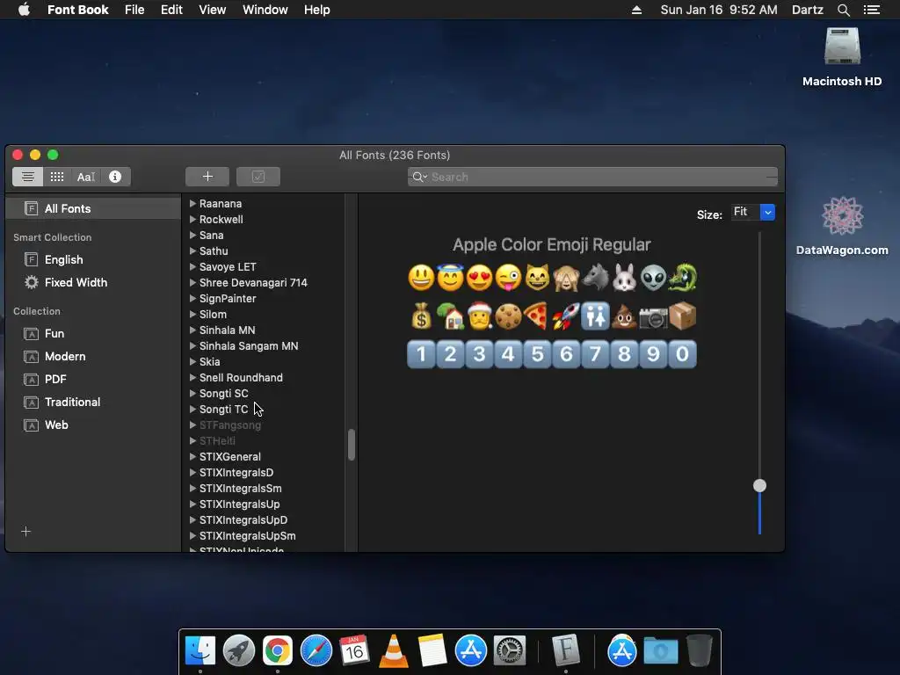Open Google Chrome from the Dock

tap(277, 651)
